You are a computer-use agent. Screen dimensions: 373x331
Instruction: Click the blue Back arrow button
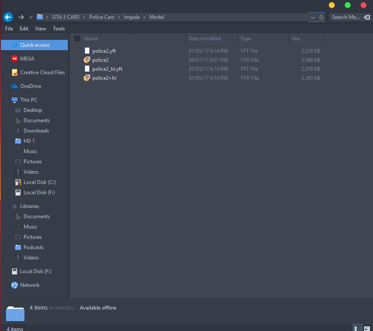tap(8, 17)
